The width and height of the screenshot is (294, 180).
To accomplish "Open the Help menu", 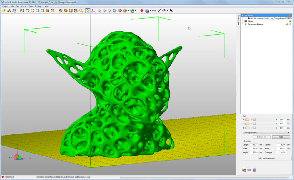I will point(46,6).
